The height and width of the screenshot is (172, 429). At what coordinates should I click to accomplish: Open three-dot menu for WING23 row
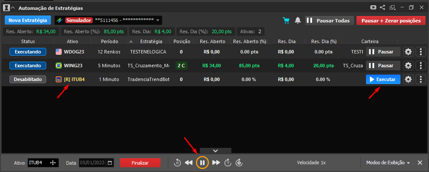click(x=420, y=66)
